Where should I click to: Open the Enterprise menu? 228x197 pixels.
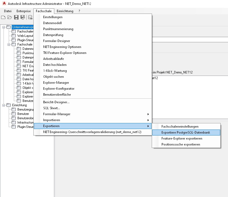coord(24,11)
